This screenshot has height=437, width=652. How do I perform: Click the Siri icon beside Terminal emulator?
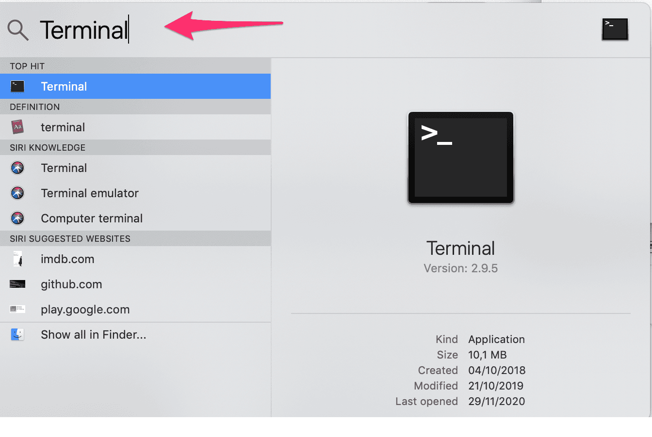17,193
